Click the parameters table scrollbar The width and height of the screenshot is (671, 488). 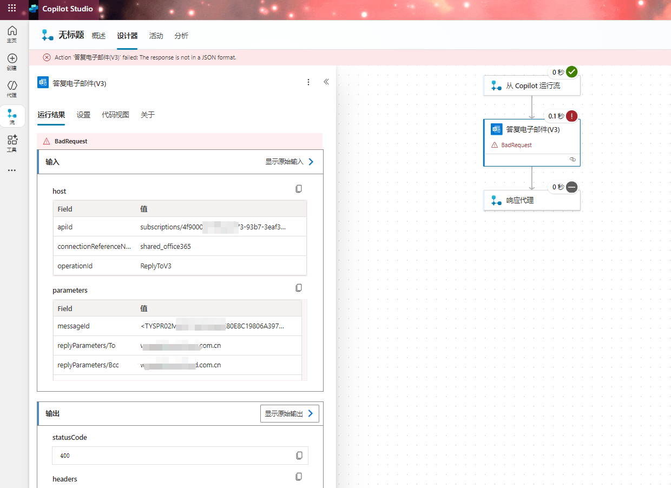pos(305,340)
